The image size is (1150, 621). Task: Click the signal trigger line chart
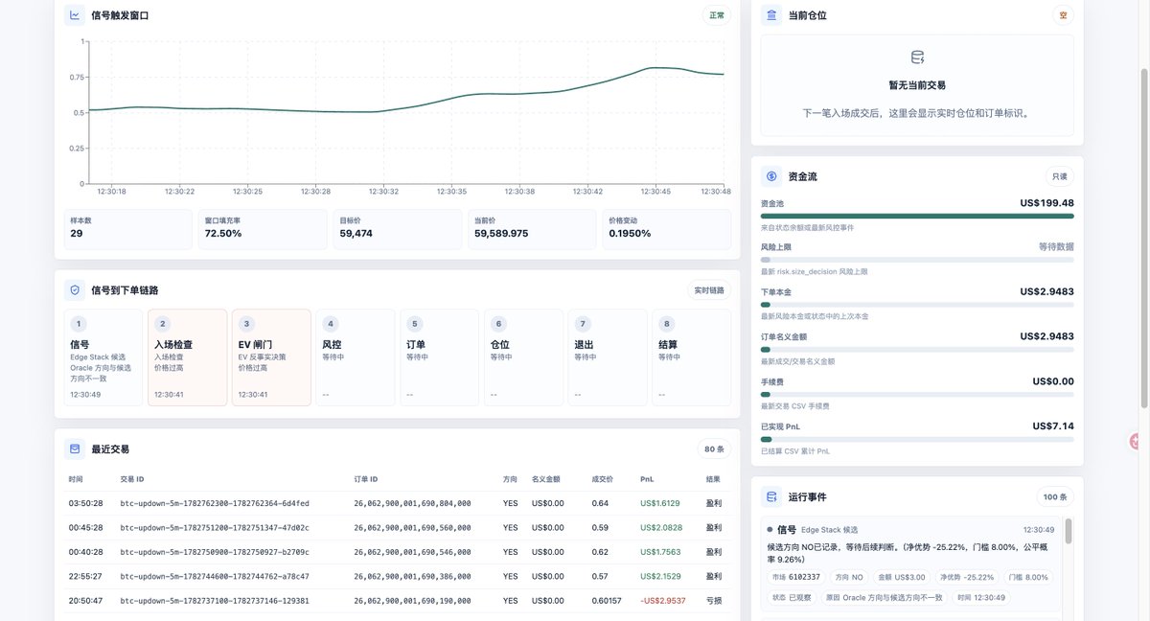pos(406,113)
